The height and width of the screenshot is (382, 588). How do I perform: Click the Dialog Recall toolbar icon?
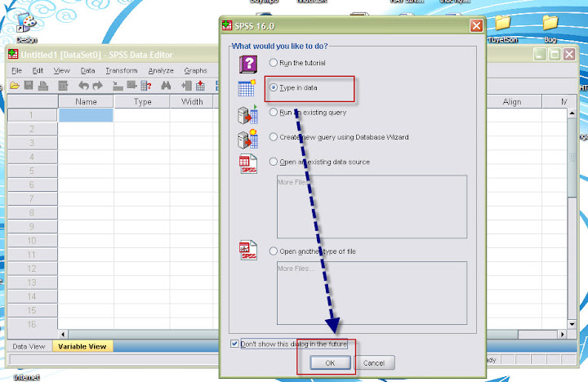[63, 86]
